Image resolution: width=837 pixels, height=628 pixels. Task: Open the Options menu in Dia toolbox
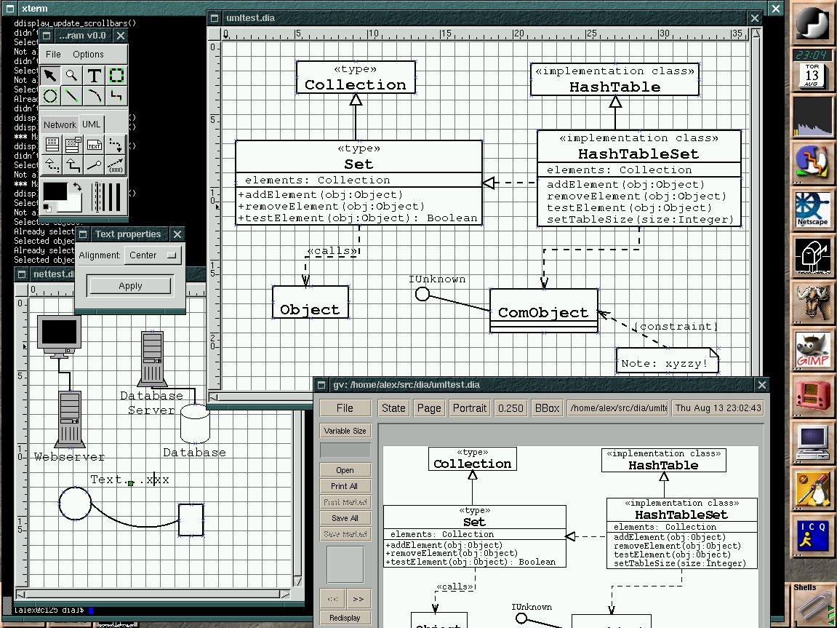[x=88, y=55]
